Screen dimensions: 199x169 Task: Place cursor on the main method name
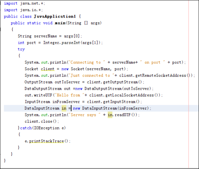click(x=60, y=23)
